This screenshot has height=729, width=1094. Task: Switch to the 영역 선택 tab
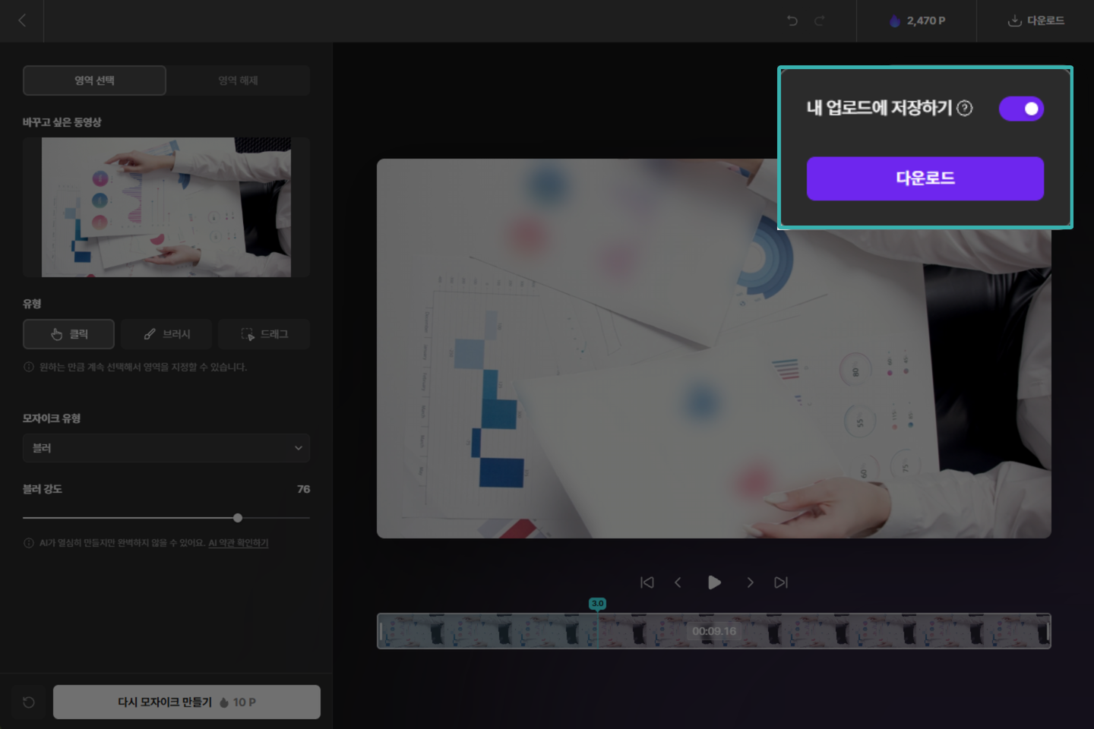(x=94, y=80)
